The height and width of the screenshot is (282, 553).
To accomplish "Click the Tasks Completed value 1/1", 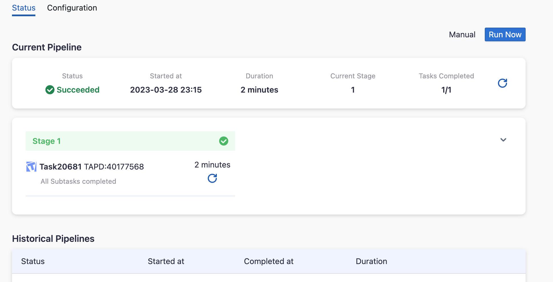I will (x=446, y=90).
